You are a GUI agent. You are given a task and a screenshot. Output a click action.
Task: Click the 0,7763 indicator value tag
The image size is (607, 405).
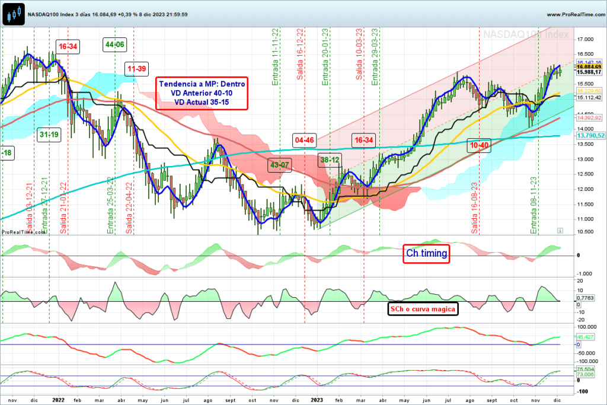click(585, 298)
